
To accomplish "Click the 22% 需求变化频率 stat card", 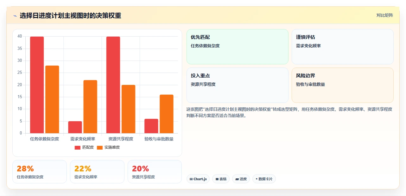I will (97, 172).
